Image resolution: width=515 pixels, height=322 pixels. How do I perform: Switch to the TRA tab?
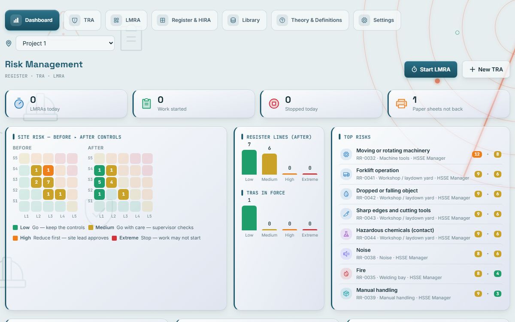coord(82,20)
